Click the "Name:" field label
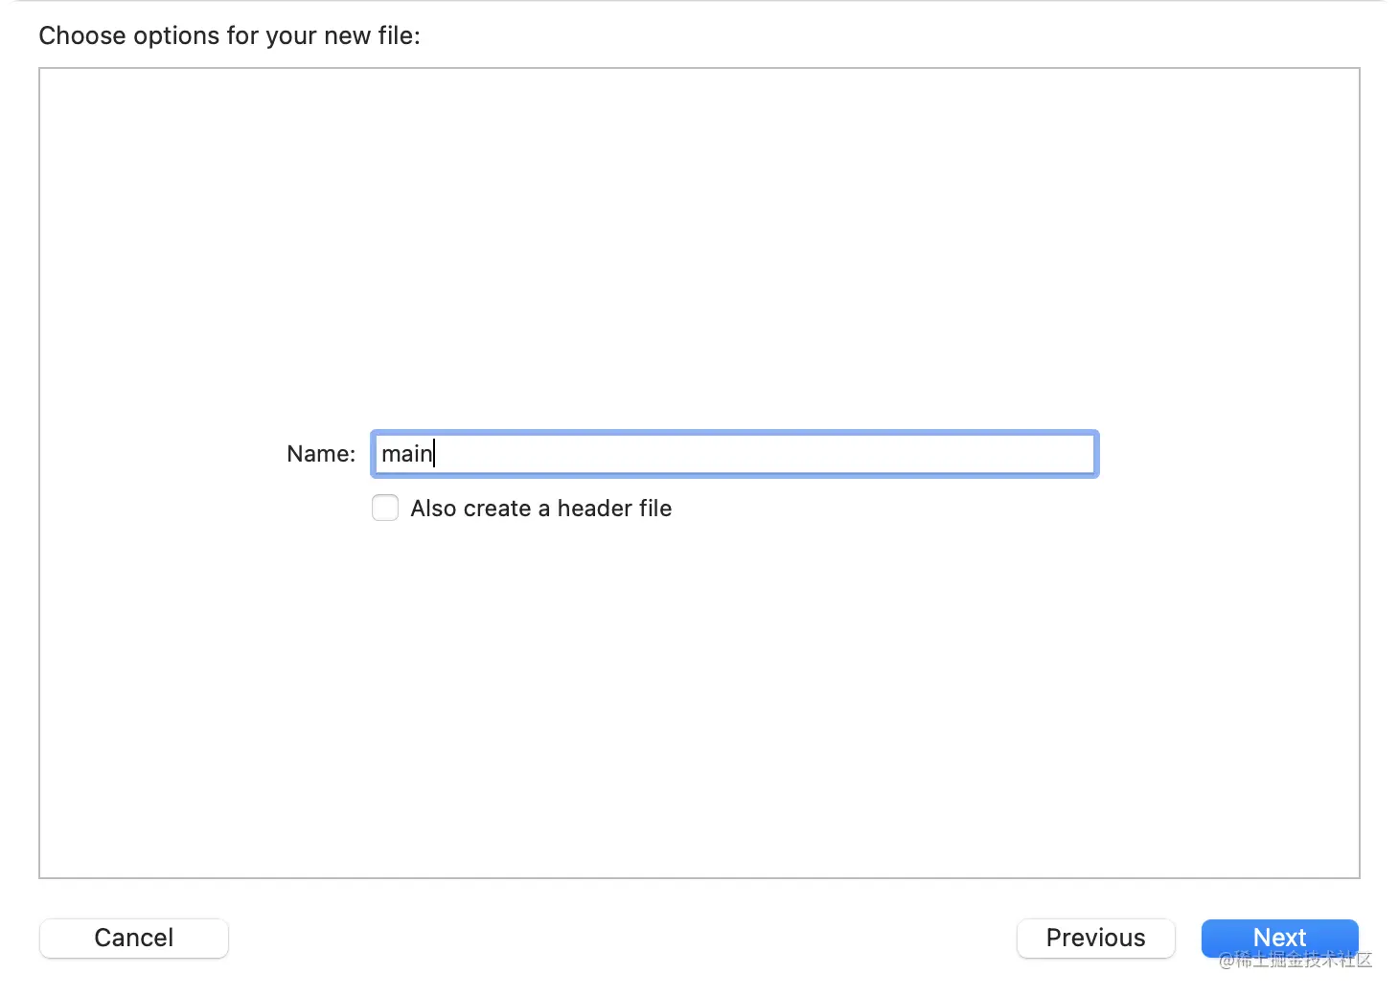The height and width of the screenshot is (996, 1399). point(321,454)
